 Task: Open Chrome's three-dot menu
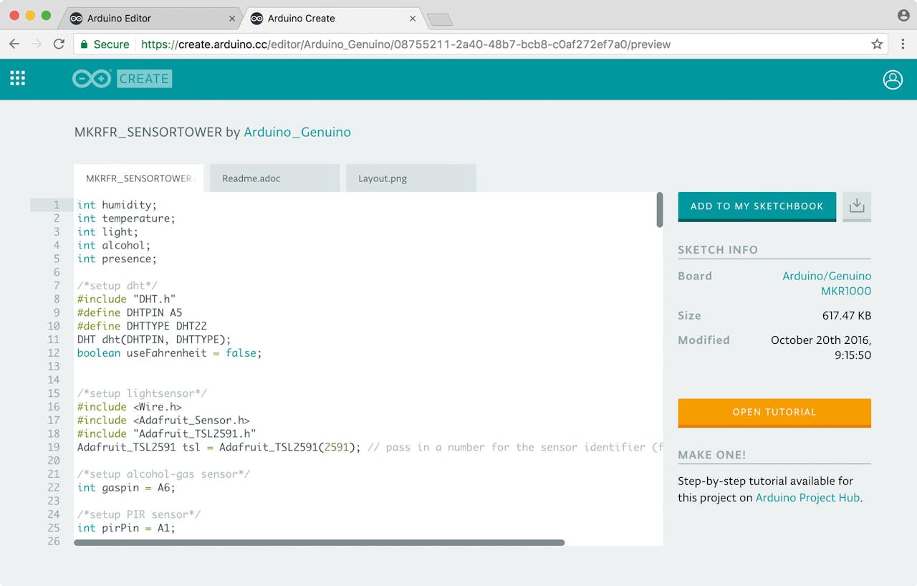coord(903,43)
